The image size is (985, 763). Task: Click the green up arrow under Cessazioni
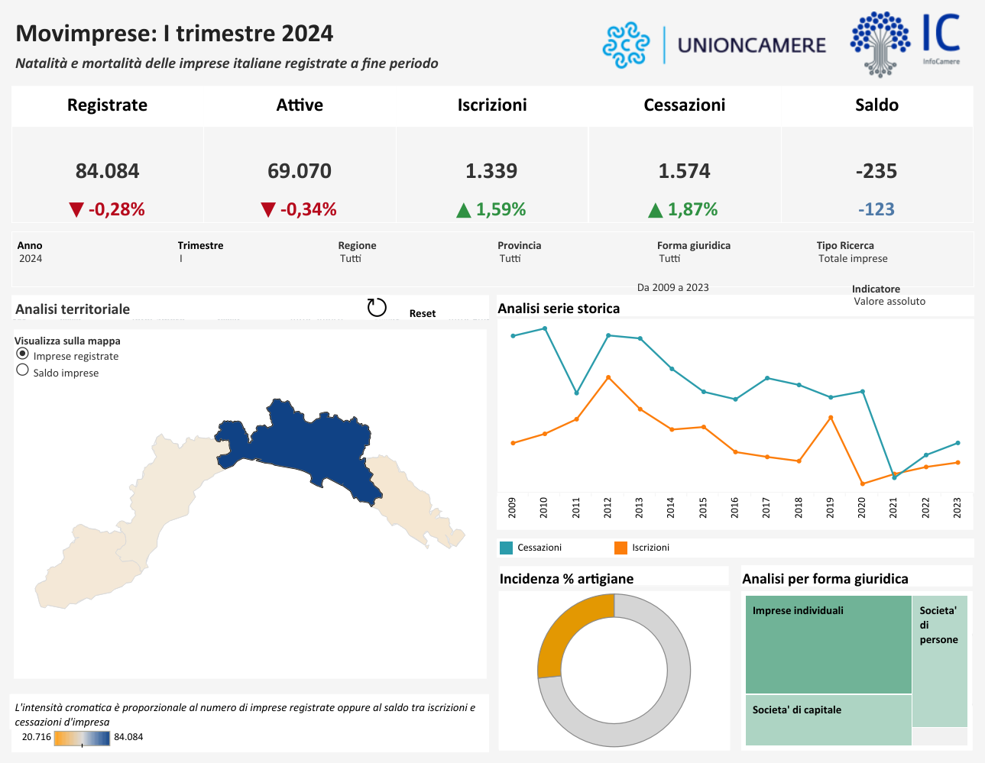point(655,210)
